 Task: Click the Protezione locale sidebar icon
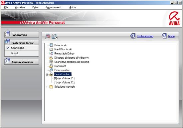click(x=7, y=42)
